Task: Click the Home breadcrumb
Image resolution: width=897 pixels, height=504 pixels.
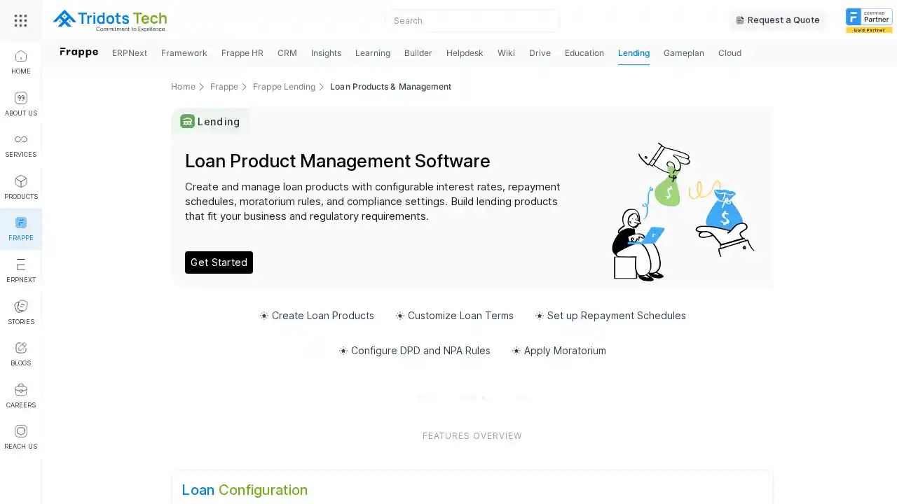Action: coord(183,87)
